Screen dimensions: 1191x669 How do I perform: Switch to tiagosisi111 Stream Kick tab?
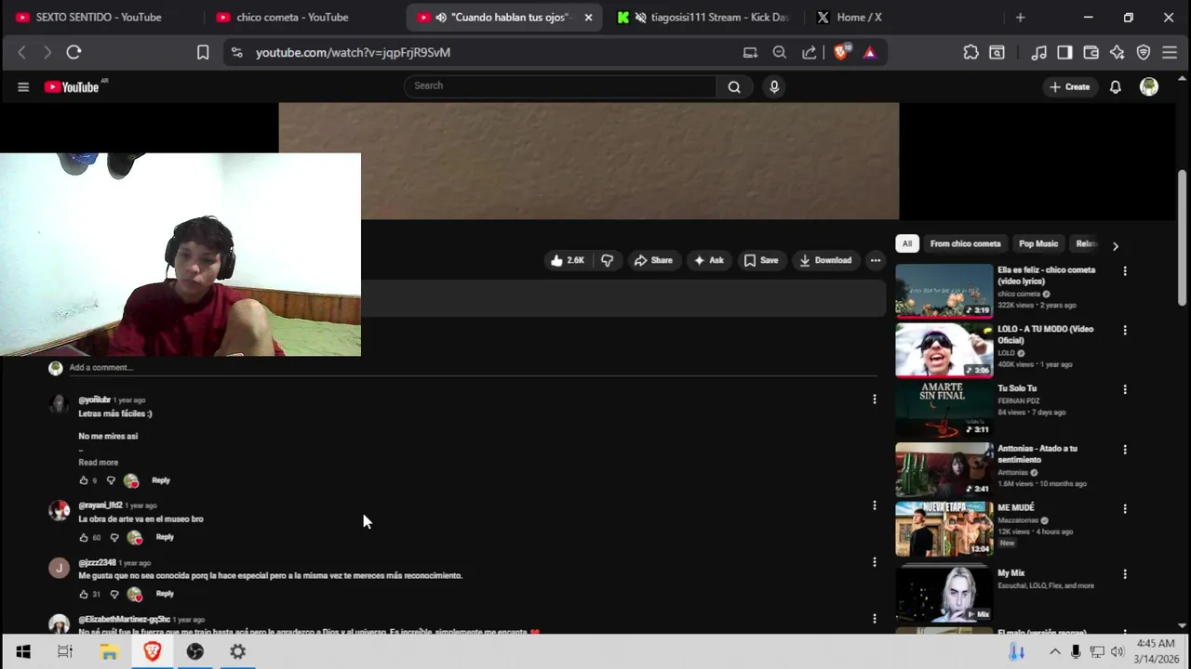point(704,18)
